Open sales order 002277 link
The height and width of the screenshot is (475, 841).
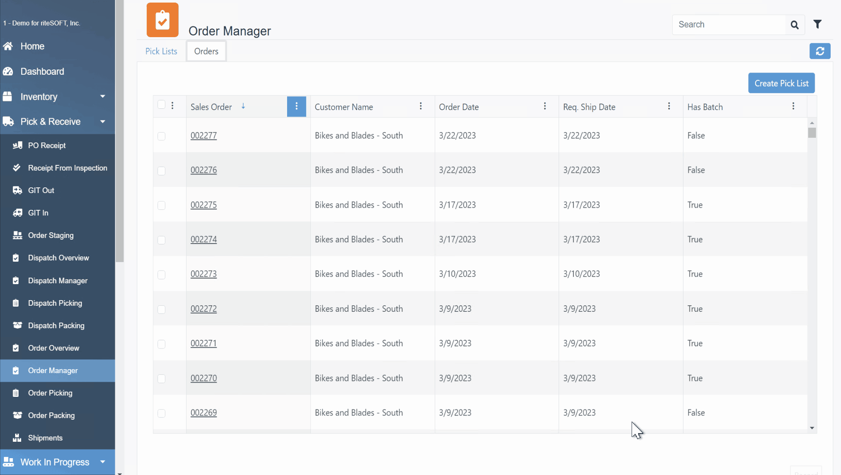[x=204, y=136]
